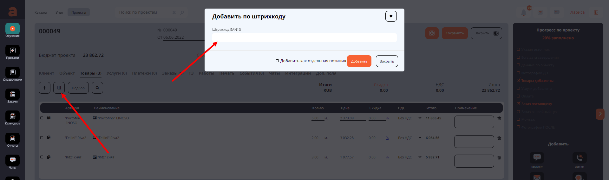
Task: Expand НДС dropdown for Ritz row
Action: point(420,157)
